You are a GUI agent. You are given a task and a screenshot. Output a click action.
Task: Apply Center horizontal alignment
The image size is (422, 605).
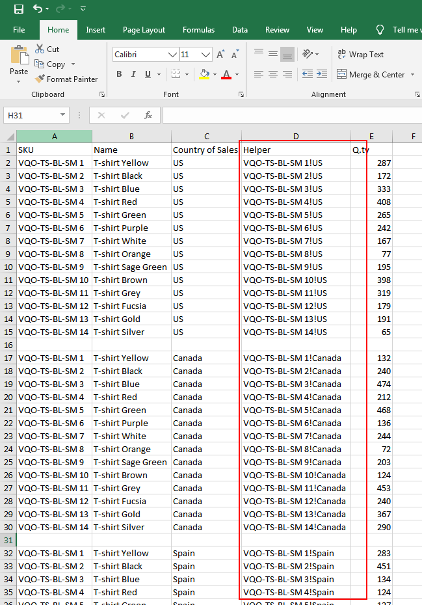pos(273,75)
